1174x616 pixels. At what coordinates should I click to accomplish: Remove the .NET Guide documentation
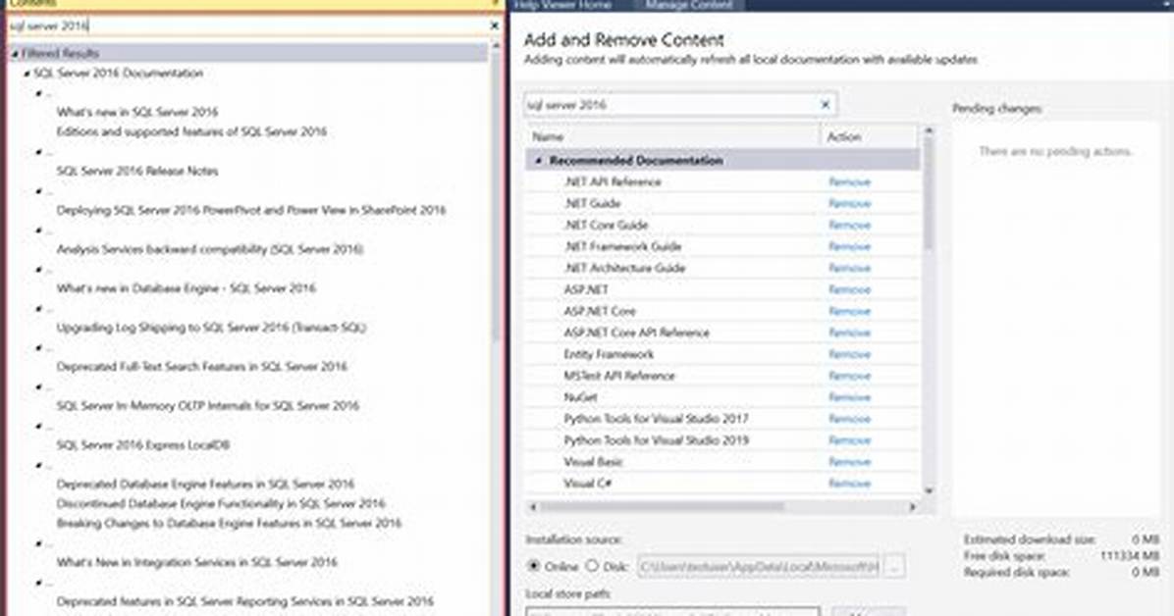849,204
